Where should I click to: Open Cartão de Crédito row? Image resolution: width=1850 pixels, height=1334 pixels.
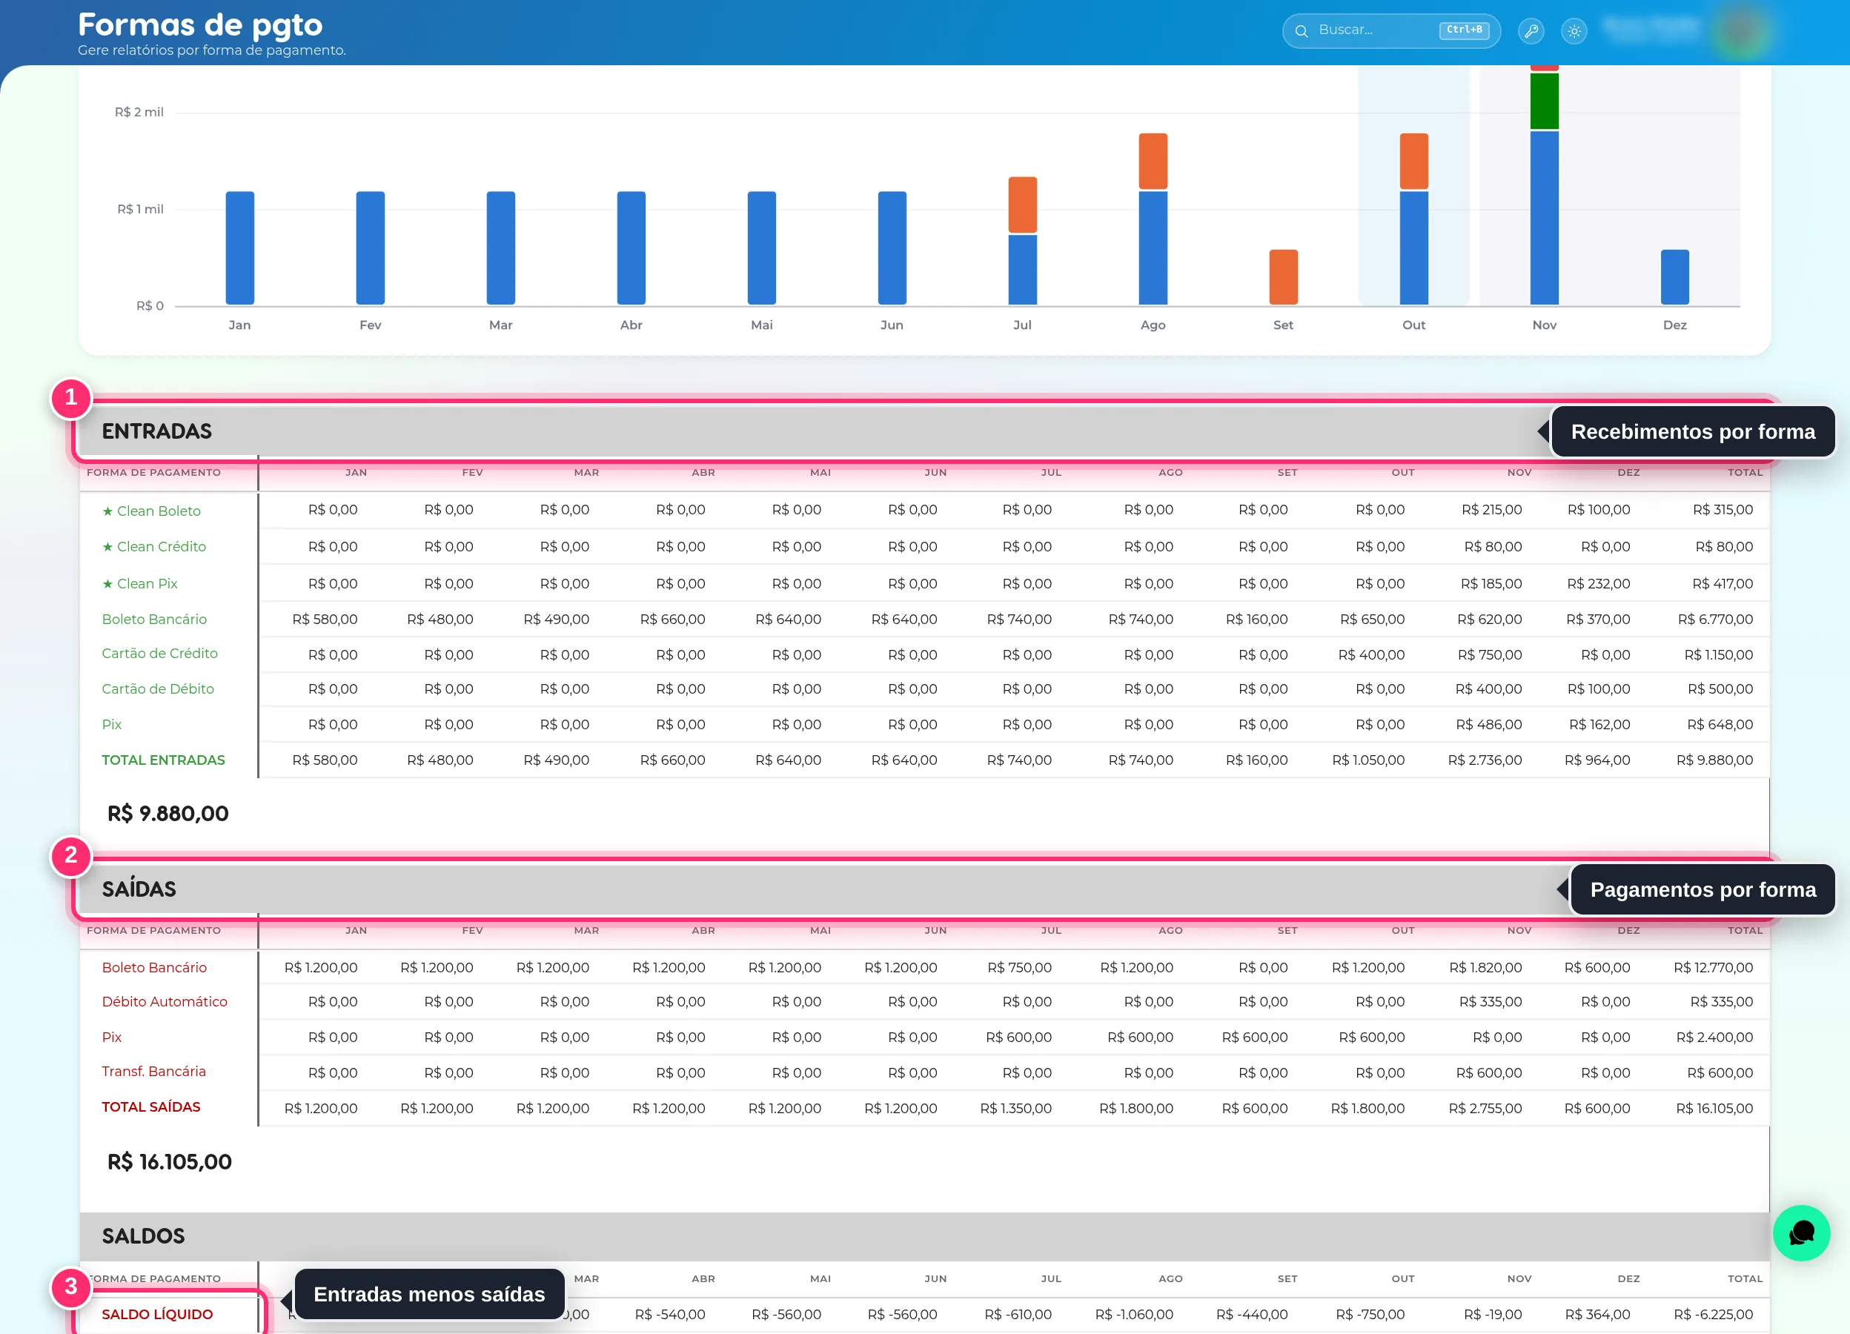(160, 653)
